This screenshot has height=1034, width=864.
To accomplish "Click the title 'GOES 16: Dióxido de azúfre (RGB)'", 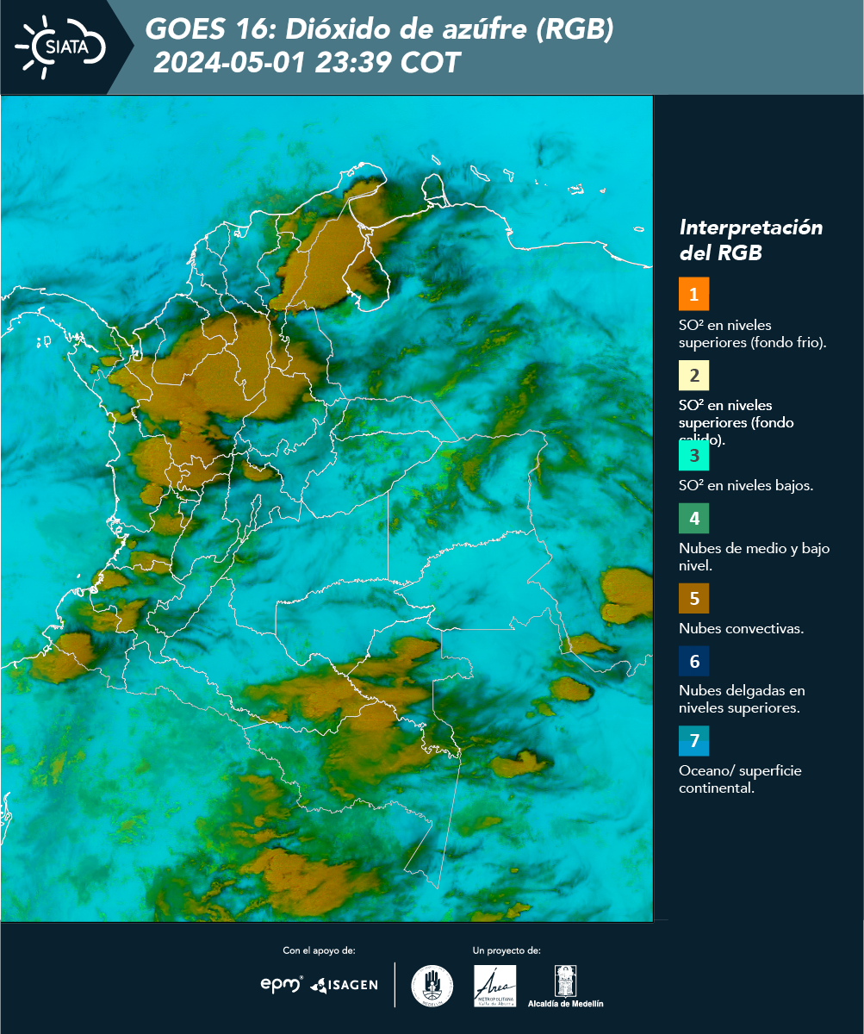I will [x=379, y=31].
